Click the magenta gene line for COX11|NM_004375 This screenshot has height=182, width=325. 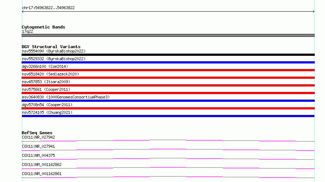point(168,159)
